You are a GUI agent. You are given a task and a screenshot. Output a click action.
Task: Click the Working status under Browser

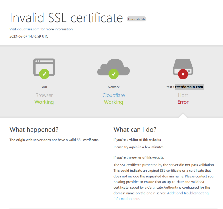click(44, 102)
